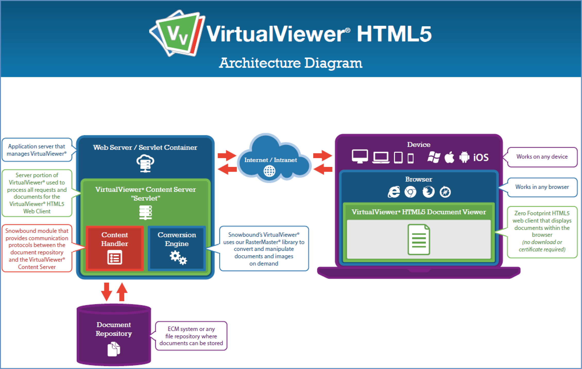Click the tablet device icon
The image size is (582, 369).
tap(398, 157)
